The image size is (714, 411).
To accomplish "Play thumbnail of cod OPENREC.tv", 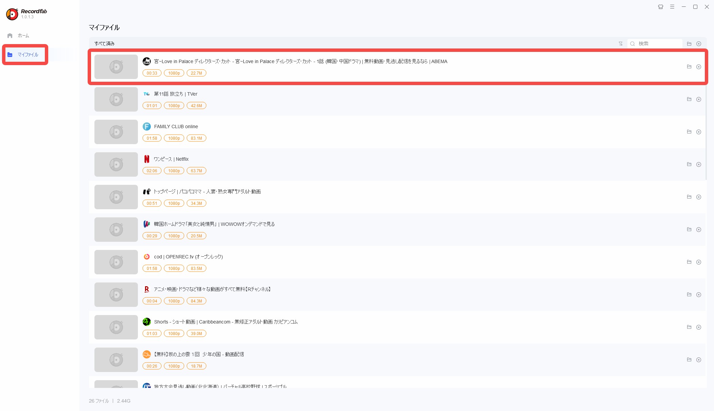I will (116, 262).
